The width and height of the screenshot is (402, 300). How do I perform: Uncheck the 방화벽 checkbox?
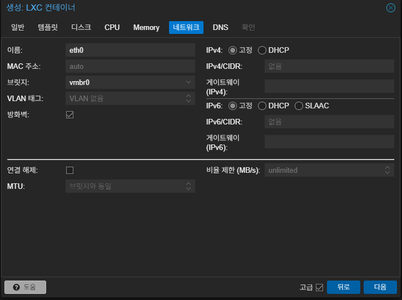tap(70, 115)
